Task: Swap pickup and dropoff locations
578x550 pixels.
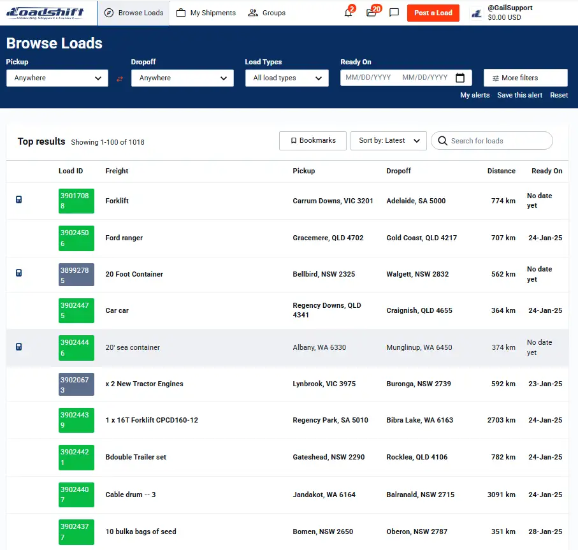Action: click(120, 78)
